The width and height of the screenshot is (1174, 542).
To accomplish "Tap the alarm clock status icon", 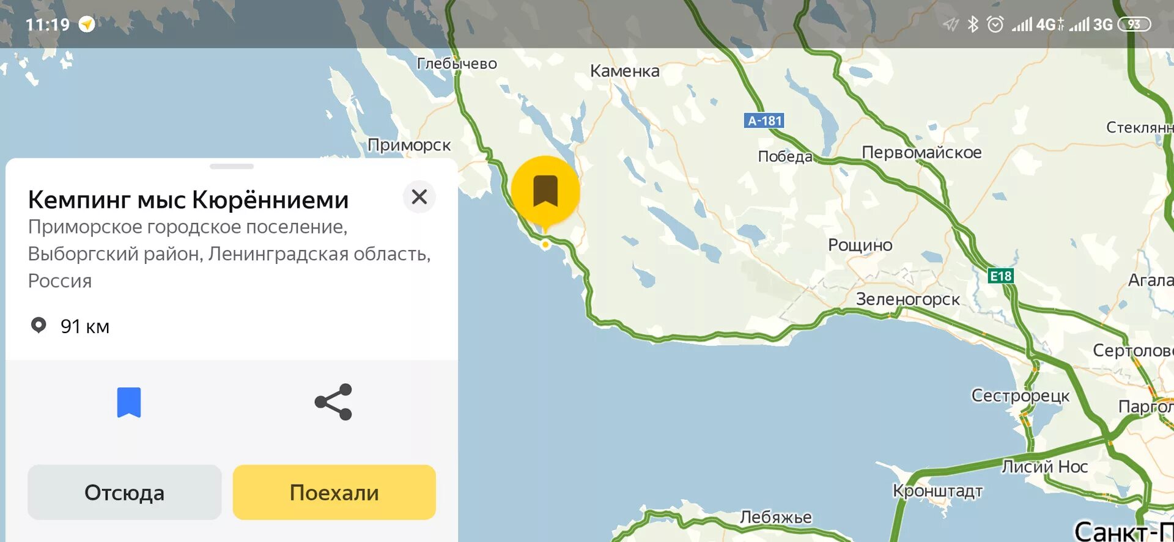I will point(995,24).
